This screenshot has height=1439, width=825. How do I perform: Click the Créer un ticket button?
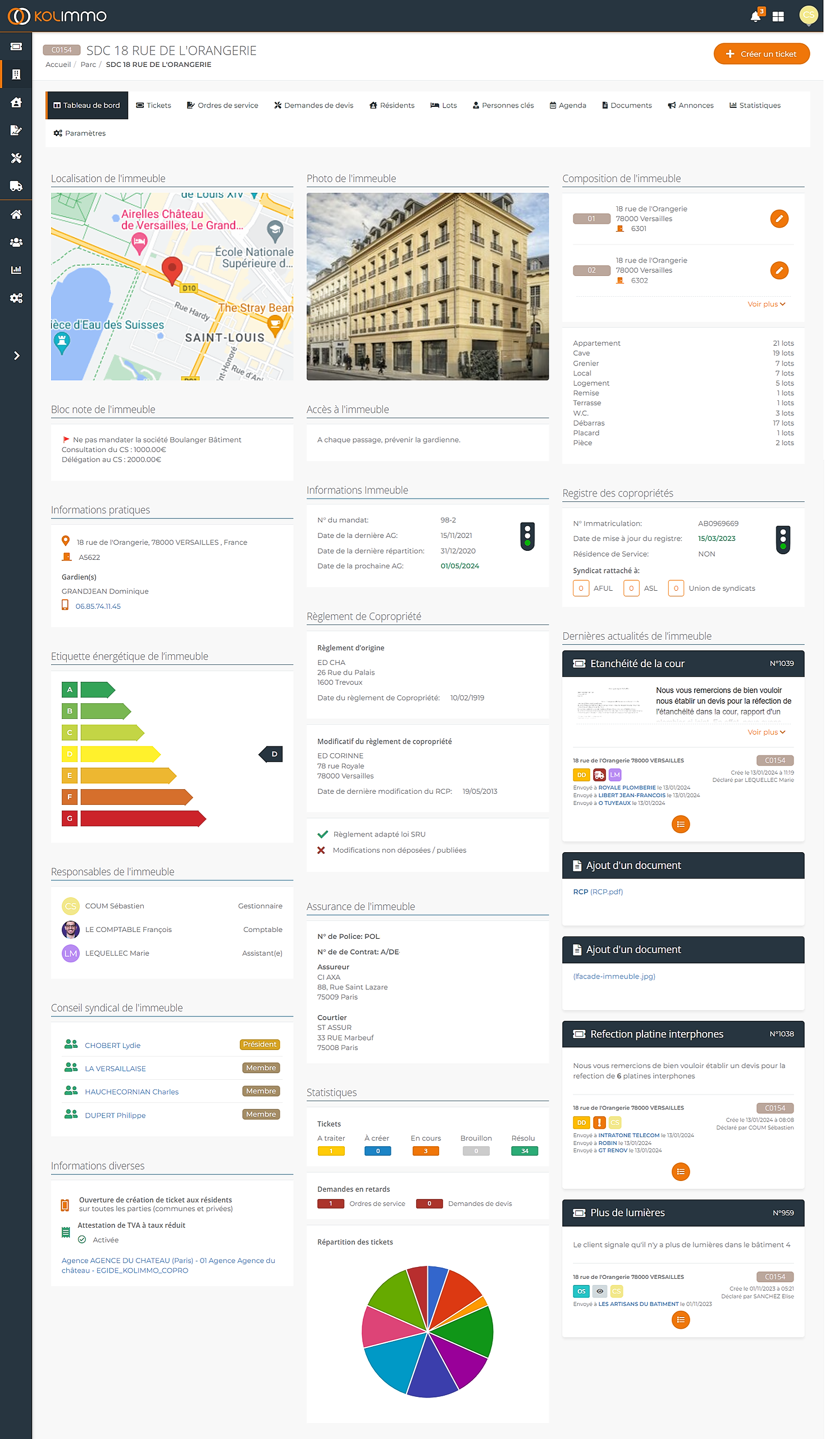pyautogui.click(x=762, y=54)
